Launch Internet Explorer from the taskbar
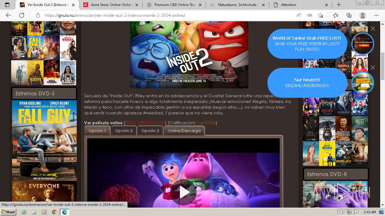The image size is (385, 216). point(24,212)
